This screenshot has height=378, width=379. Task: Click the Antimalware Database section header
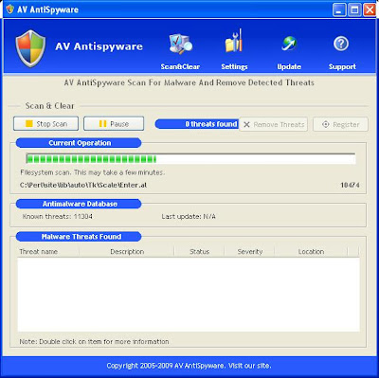click(79, 204)
